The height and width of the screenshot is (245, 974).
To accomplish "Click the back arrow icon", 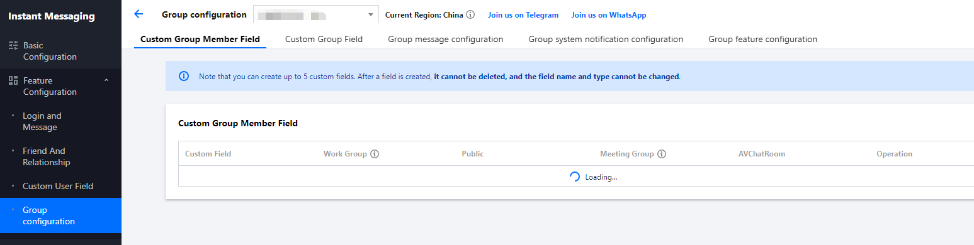I will 139,14.
